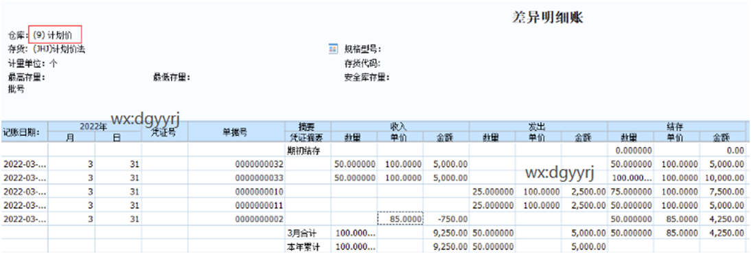The image size is (751, 254).
Task: Click the 安全库存量 label
Action: 367,77
